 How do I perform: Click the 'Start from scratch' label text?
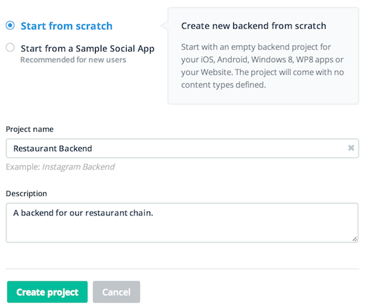[67, 26]
